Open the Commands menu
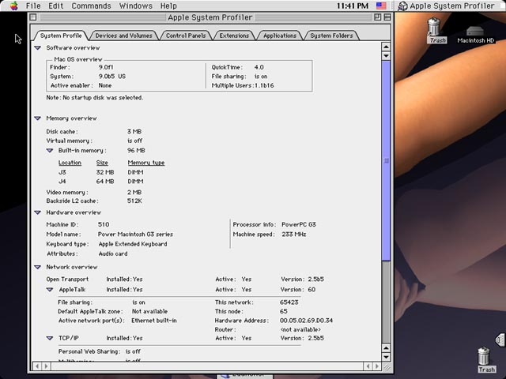506x379 pixels. (92, 6)
